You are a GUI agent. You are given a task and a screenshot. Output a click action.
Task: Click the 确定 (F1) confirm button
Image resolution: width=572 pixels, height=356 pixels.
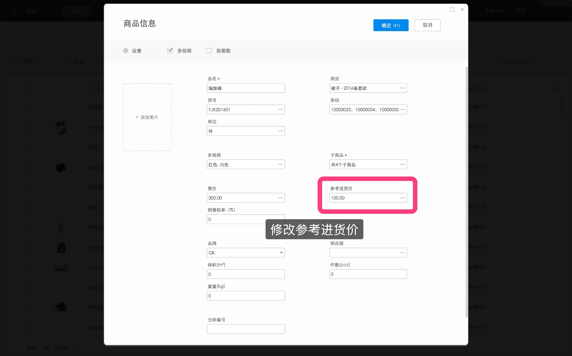391,25
